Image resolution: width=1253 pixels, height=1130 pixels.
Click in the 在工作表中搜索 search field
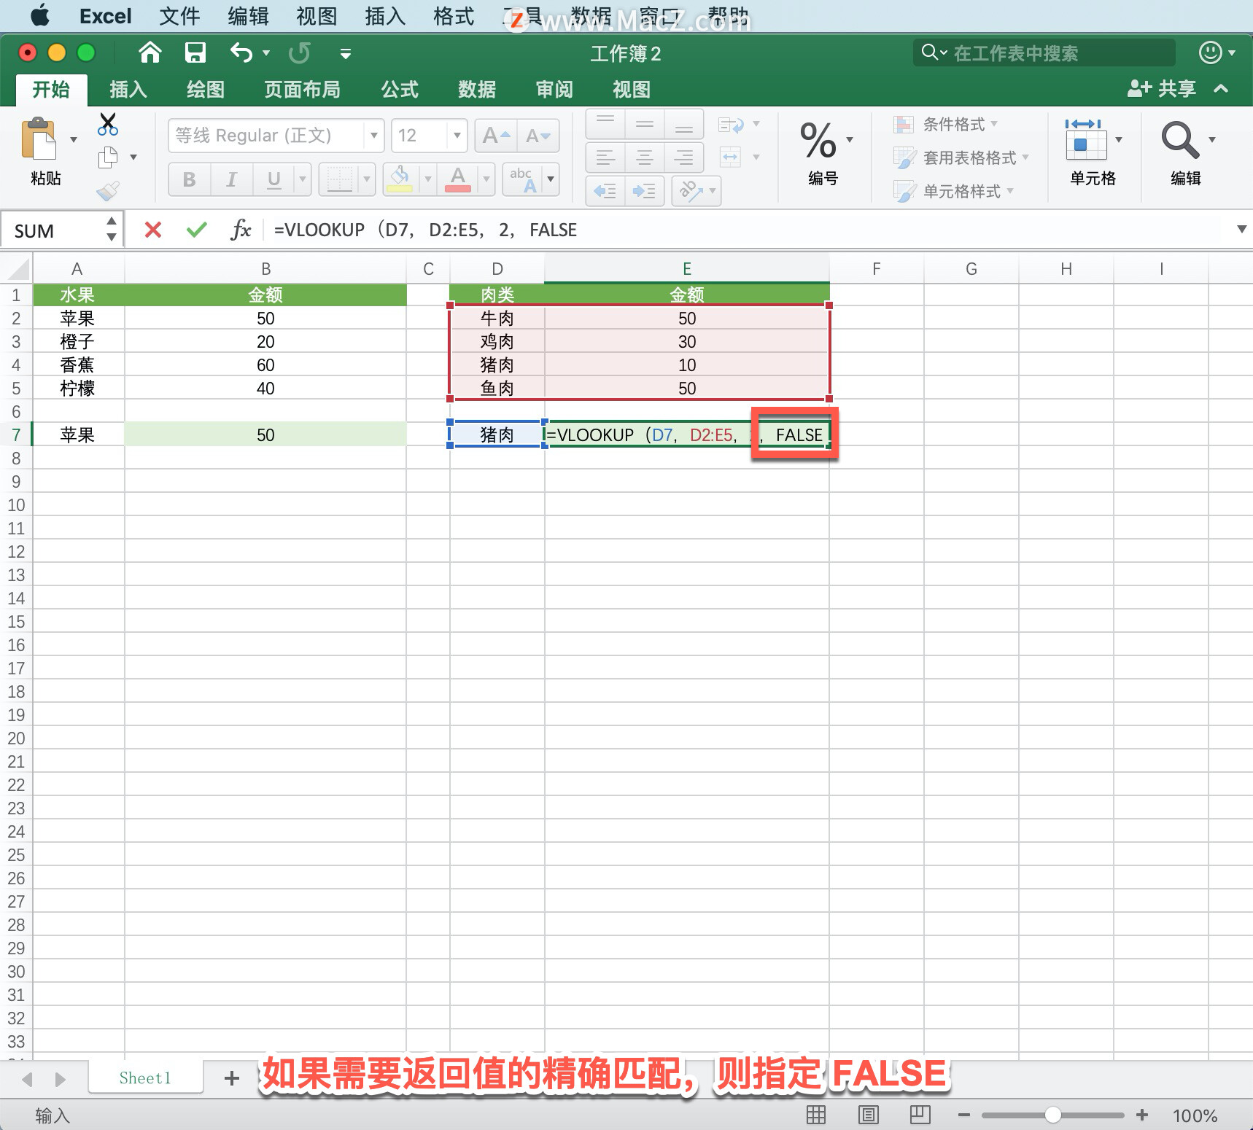click(1044, 52)
